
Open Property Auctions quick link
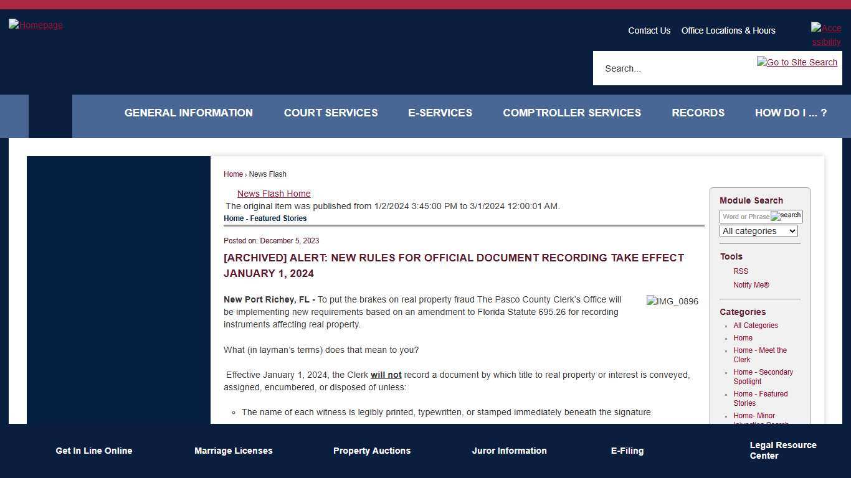pyautogui.click(x=372, y=451)
